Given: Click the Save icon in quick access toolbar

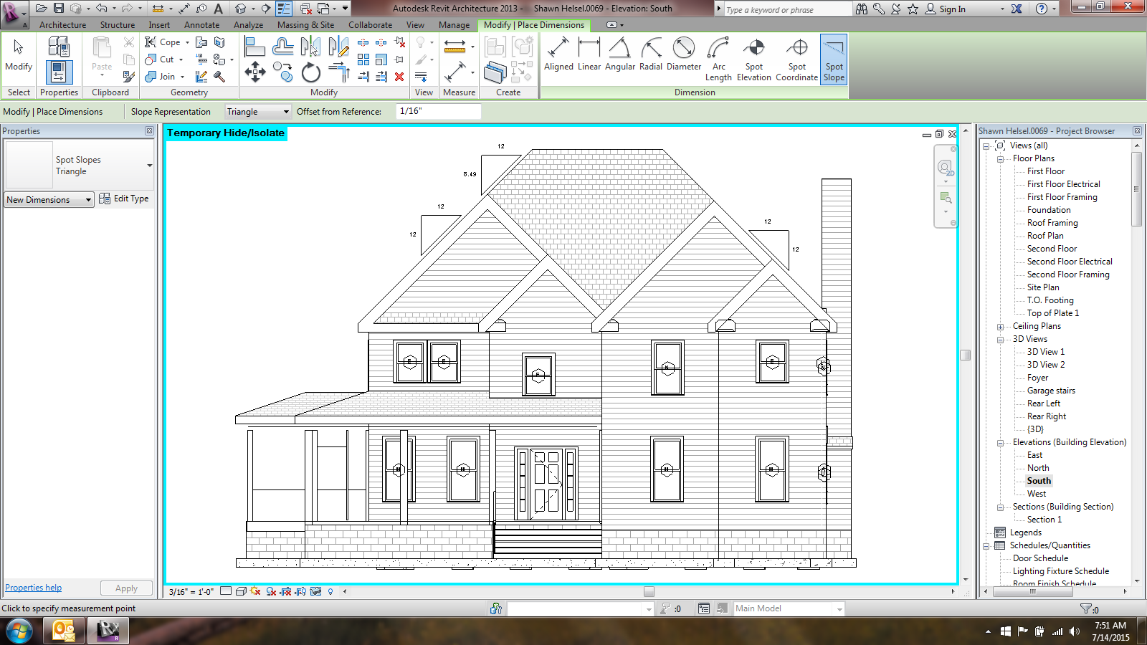Looking at the screenshot, I should tap(59, 9).
